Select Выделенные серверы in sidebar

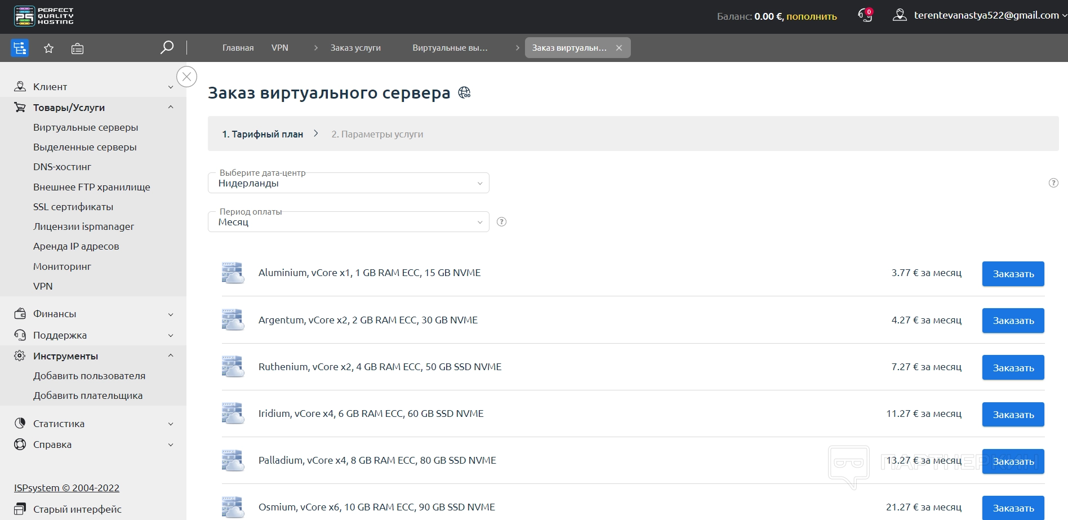85,147
